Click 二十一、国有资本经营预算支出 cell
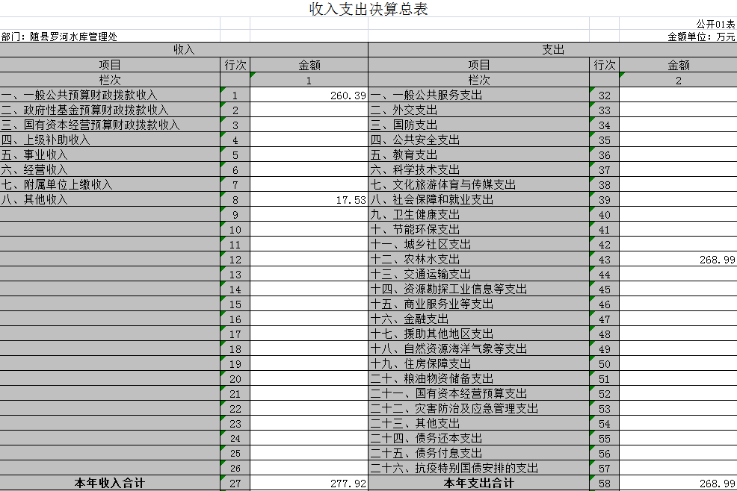Screen dimensions: 737x491 coord(479,394)
